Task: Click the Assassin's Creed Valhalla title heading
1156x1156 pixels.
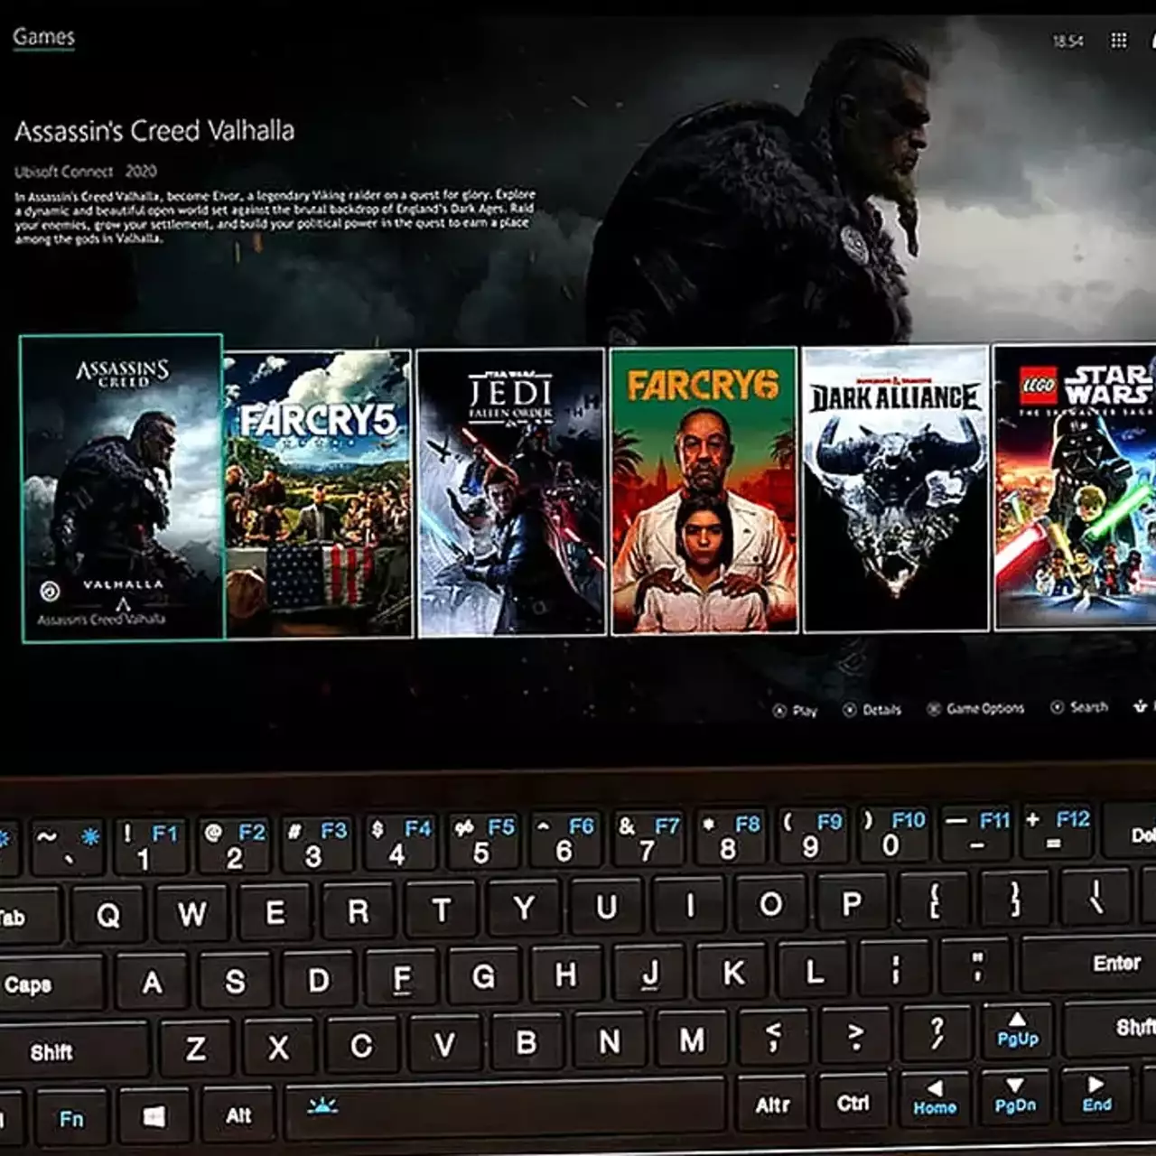Action: pos(154,132)
